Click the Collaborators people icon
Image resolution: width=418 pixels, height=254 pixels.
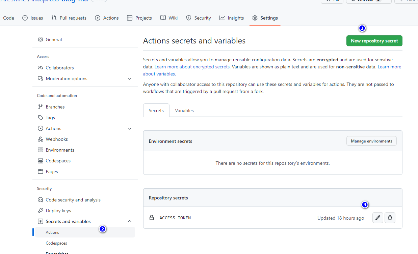[x=41, y=68]
